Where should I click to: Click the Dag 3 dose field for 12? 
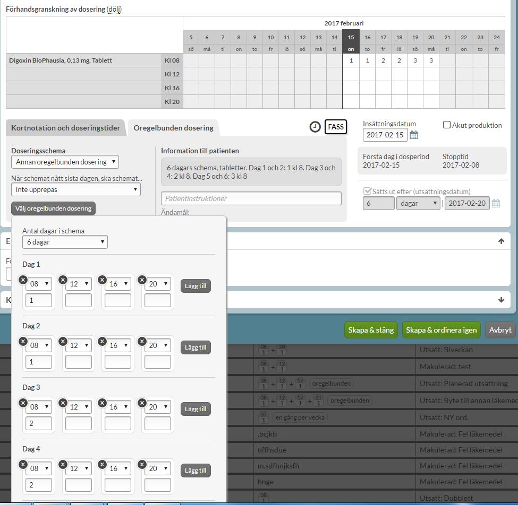(x=78, y=423)
